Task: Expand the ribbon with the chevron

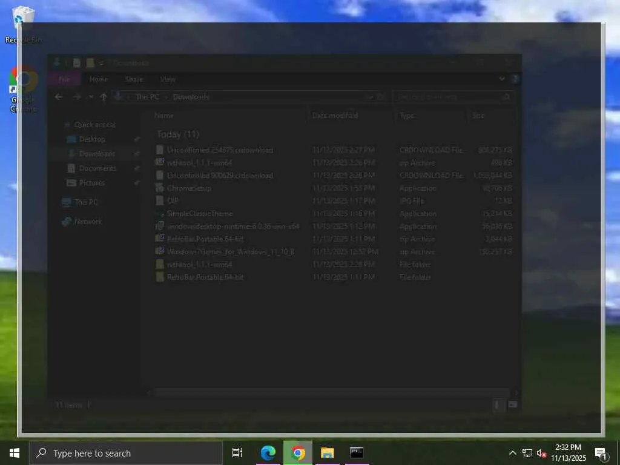Action: point(502,79)
